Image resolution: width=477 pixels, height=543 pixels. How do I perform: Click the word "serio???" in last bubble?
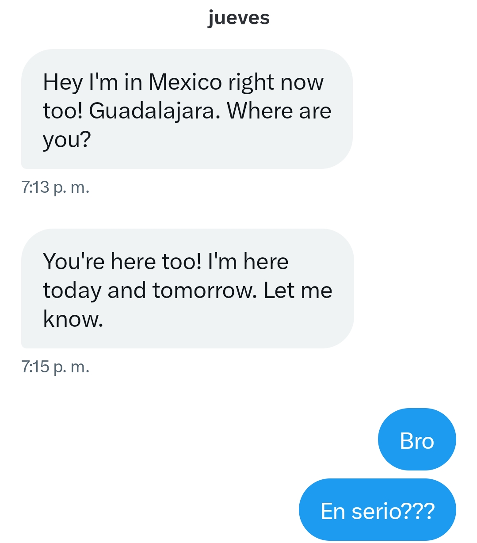[x=393, y=511]
